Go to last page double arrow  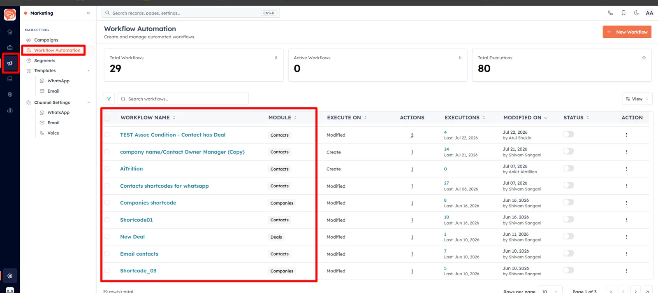pos(648,291)
